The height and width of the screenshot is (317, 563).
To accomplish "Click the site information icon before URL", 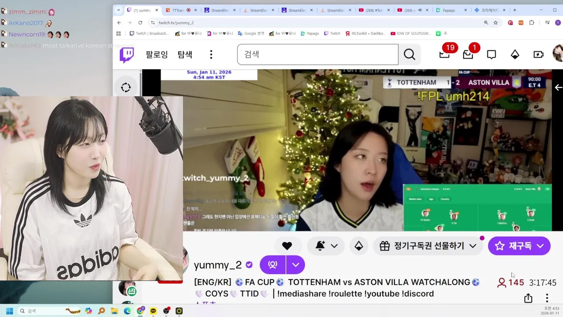I will [153, 22].
